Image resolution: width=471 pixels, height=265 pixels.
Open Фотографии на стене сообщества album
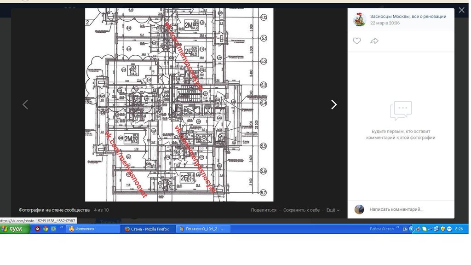(54, 210)
